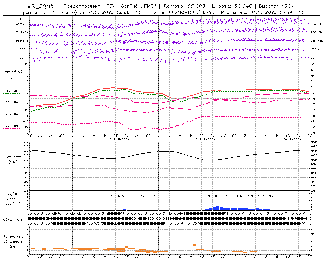Click the Td 2м legend label
324x259 pixels.
tap(12, 91)
